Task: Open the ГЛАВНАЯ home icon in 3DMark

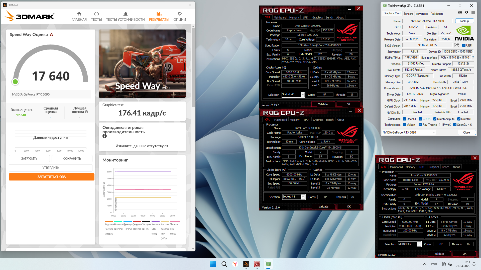Action: [79, 14]
